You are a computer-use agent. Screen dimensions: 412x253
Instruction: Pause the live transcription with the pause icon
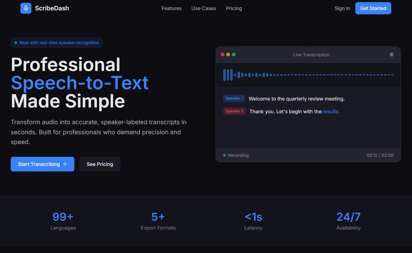(392, 54)
